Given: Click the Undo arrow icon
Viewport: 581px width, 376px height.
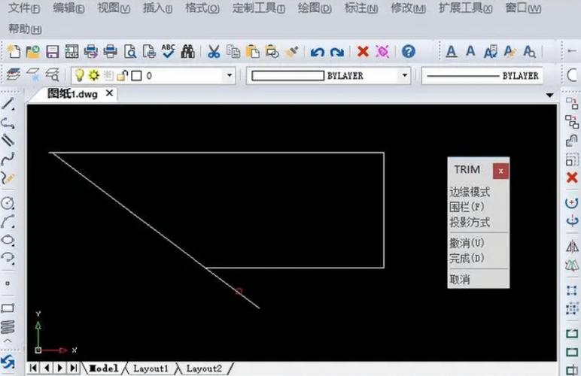Looking at the screenshot, I should tap(317, 52).
